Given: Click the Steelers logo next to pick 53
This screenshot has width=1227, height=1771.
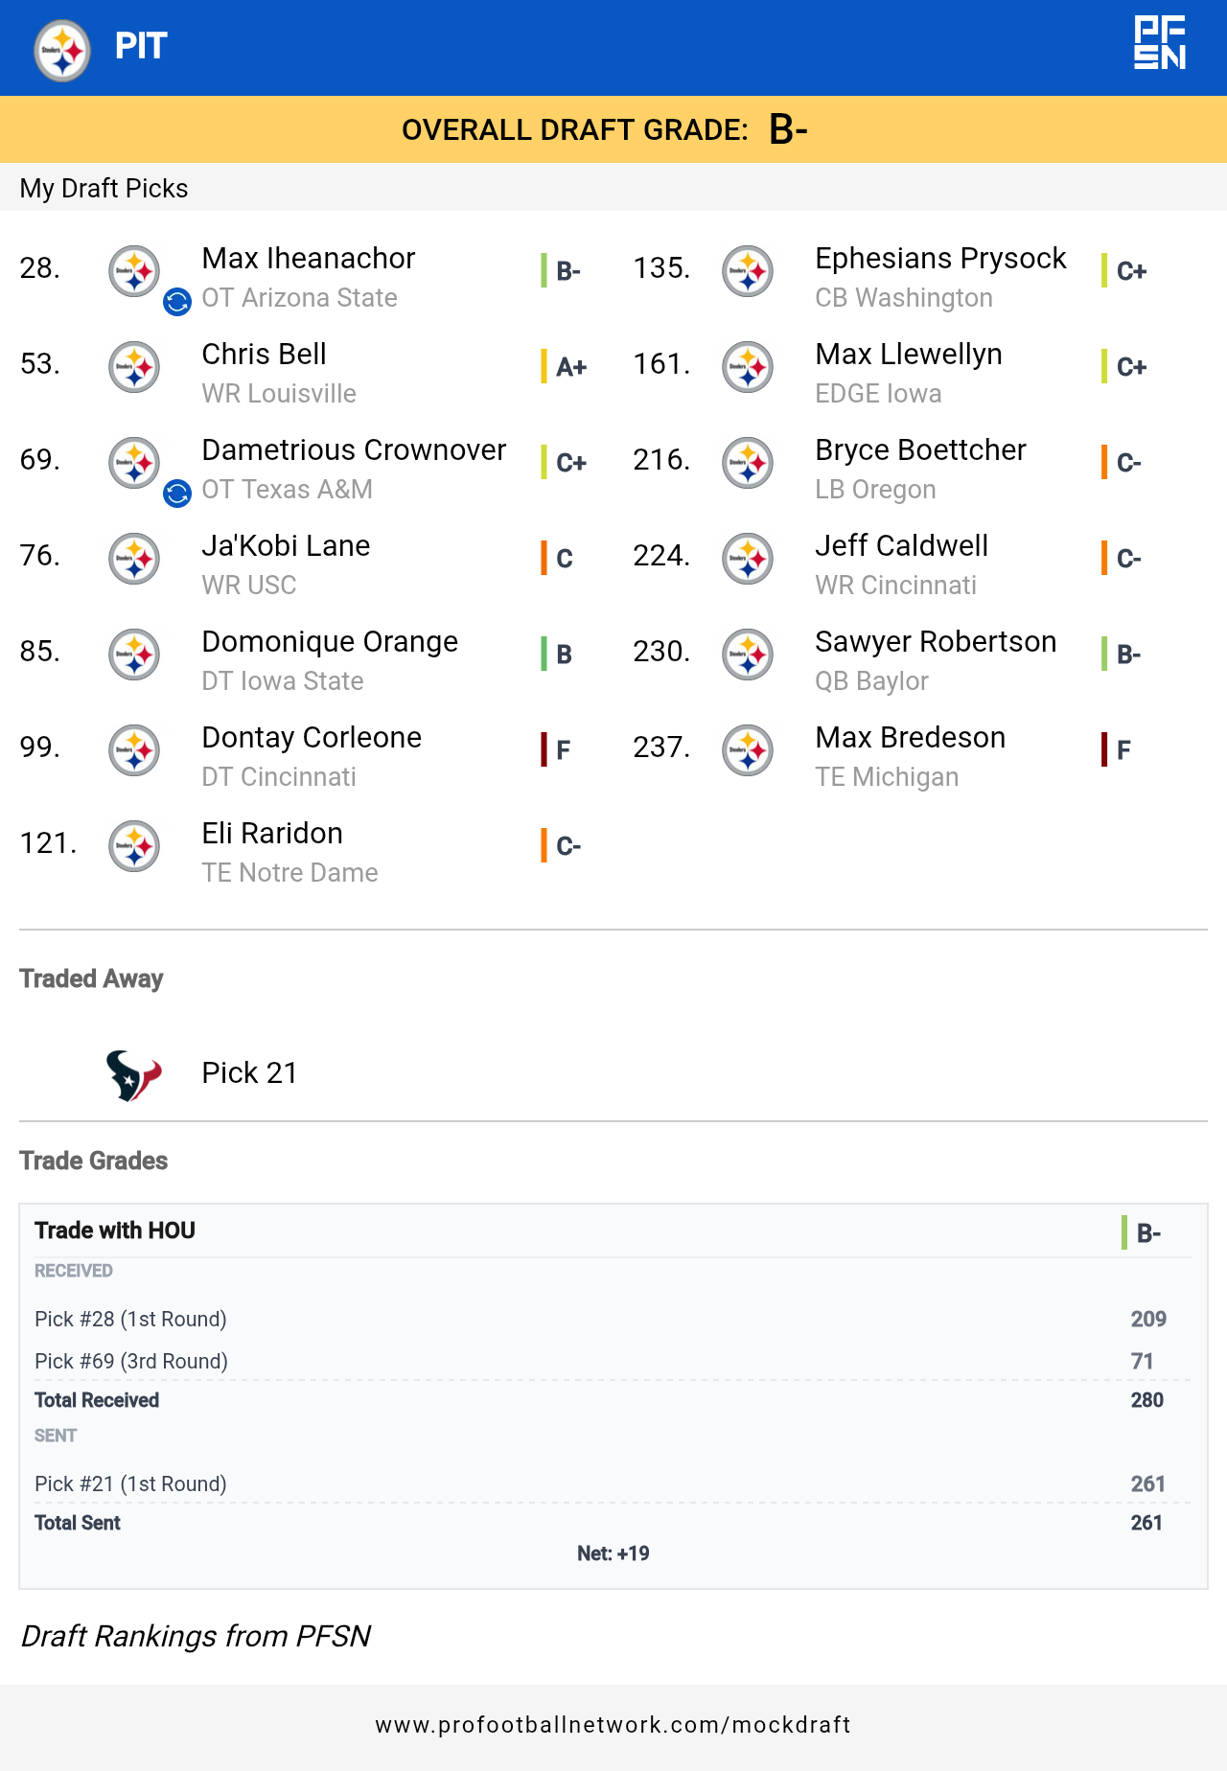Looking at the screenshot, I should coord(134,367).
